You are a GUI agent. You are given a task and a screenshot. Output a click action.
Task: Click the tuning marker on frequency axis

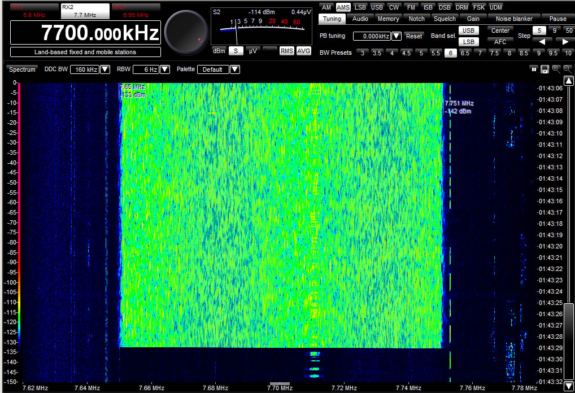(x=280, y=383)
